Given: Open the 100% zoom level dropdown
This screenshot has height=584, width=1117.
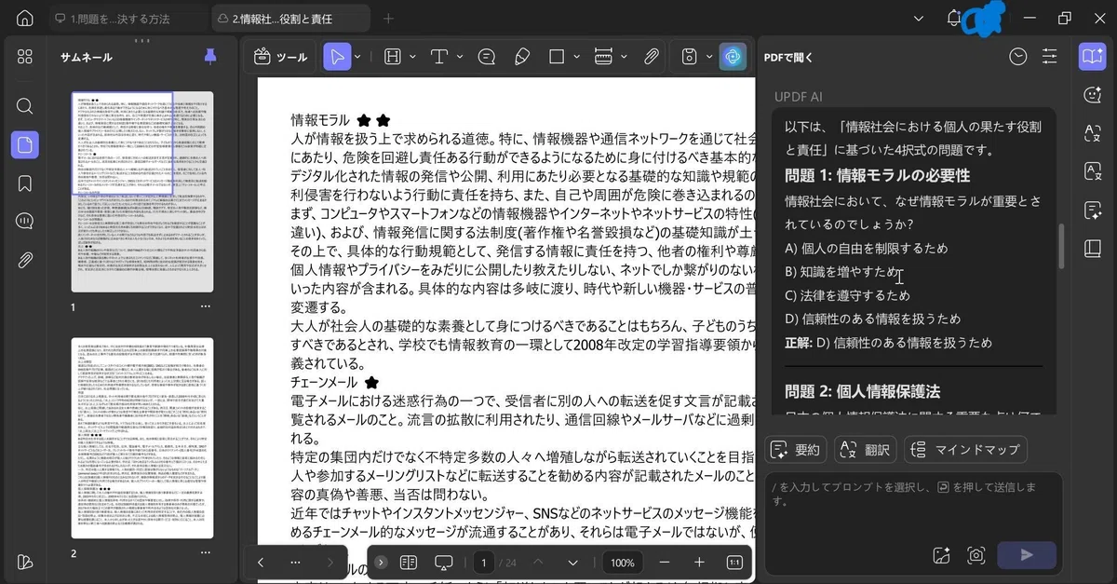Looking at the screenshot, I should [x=623, y=563].
